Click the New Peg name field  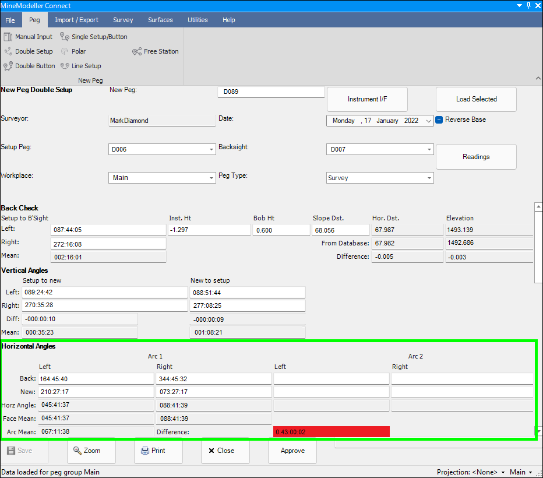click(270, 92)
